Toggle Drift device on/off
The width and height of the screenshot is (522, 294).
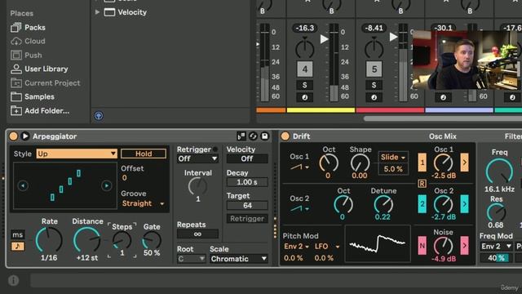pyautogui.click(x=285, y=136)
